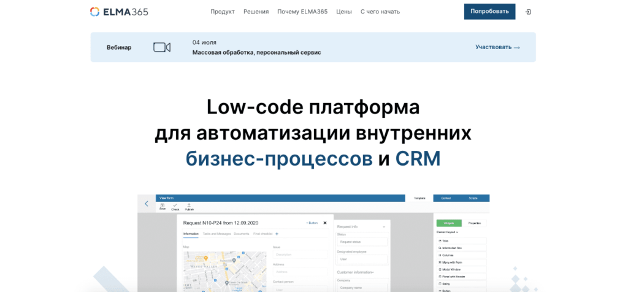Click the Address input field
628x292 pixels.
point(300,272)
